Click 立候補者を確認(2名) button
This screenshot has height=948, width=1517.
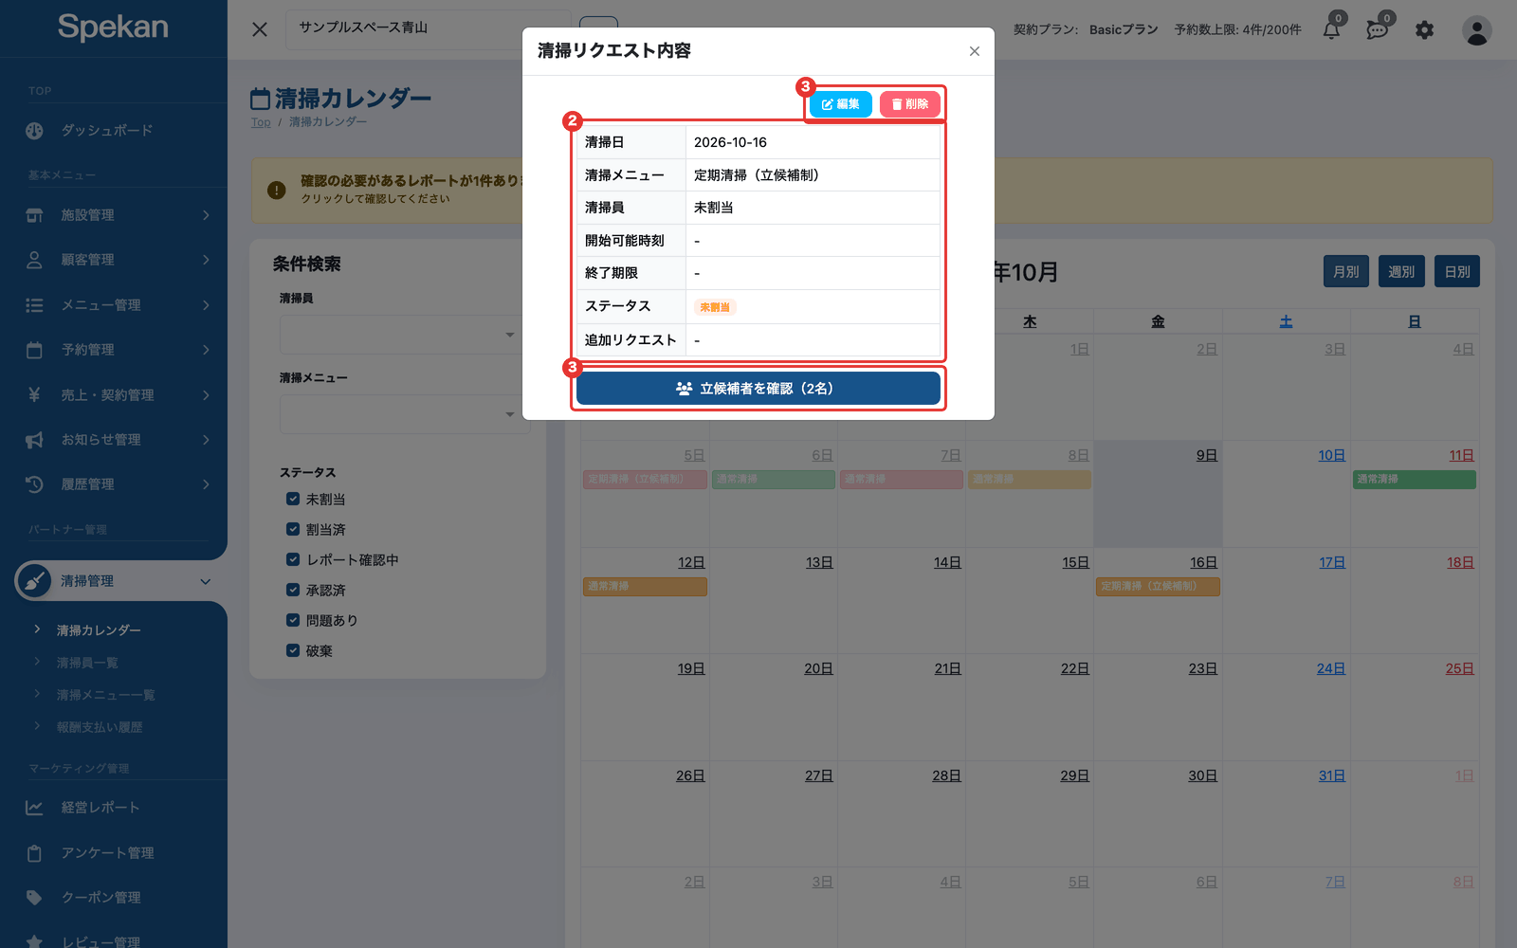coord(758,389)
